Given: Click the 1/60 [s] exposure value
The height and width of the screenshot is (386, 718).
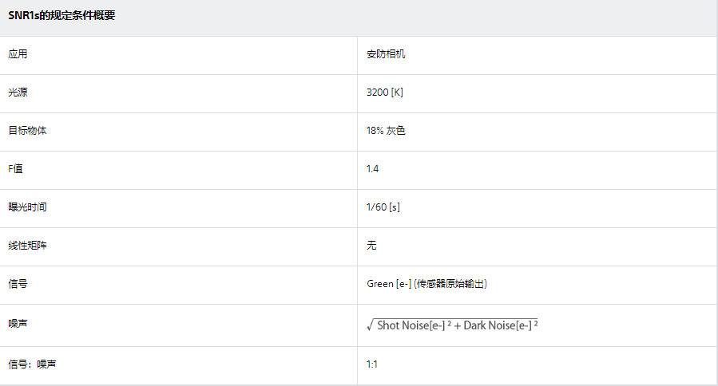Looking at the screenshot, I should (x=383, y=207).
